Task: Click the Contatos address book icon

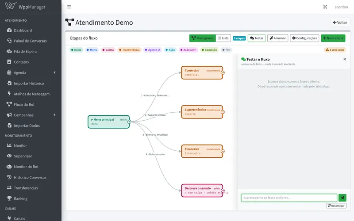Action: tap(9, 62)
